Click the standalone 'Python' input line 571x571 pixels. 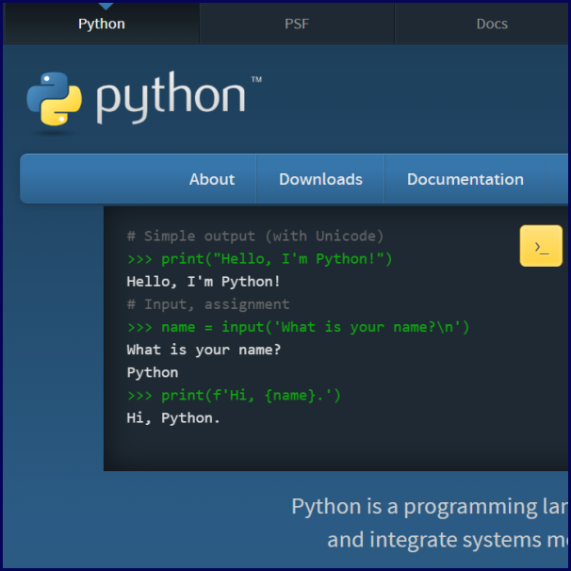coord(153,372)
